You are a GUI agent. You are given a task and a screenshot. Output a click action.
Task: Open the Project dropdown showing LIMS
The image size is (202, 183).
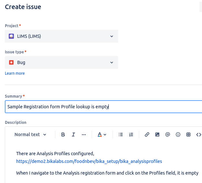[x=62, y=36]
